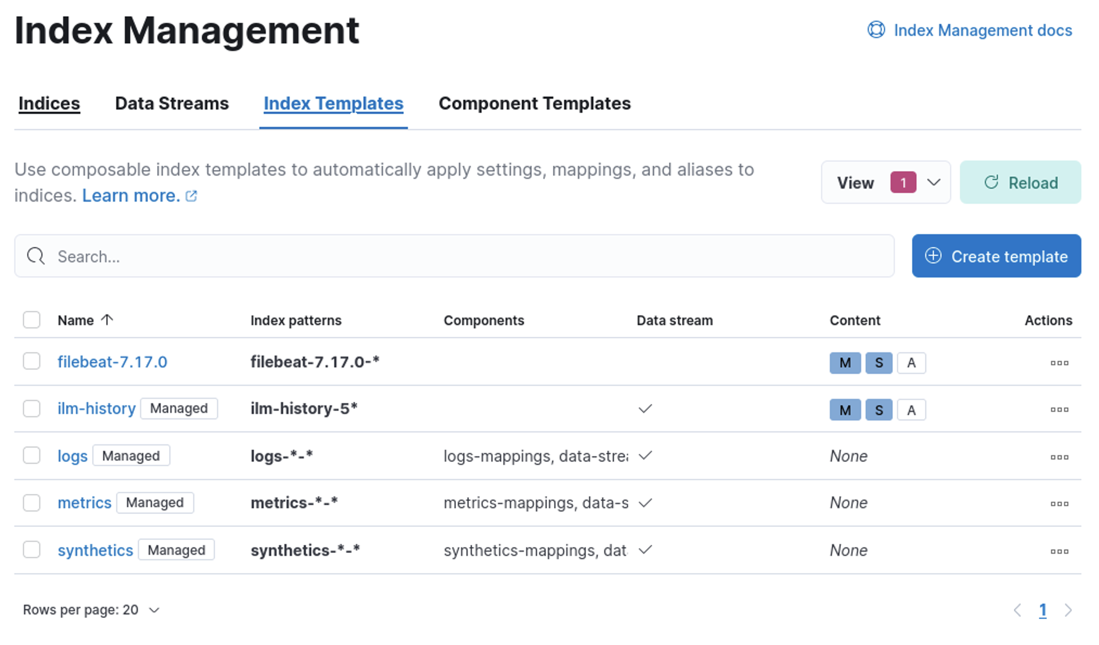Open actions menu for synthetics row
The width and height of the screenshot is (1099, 645).
pyautogui.click(x=1059, y=551)
